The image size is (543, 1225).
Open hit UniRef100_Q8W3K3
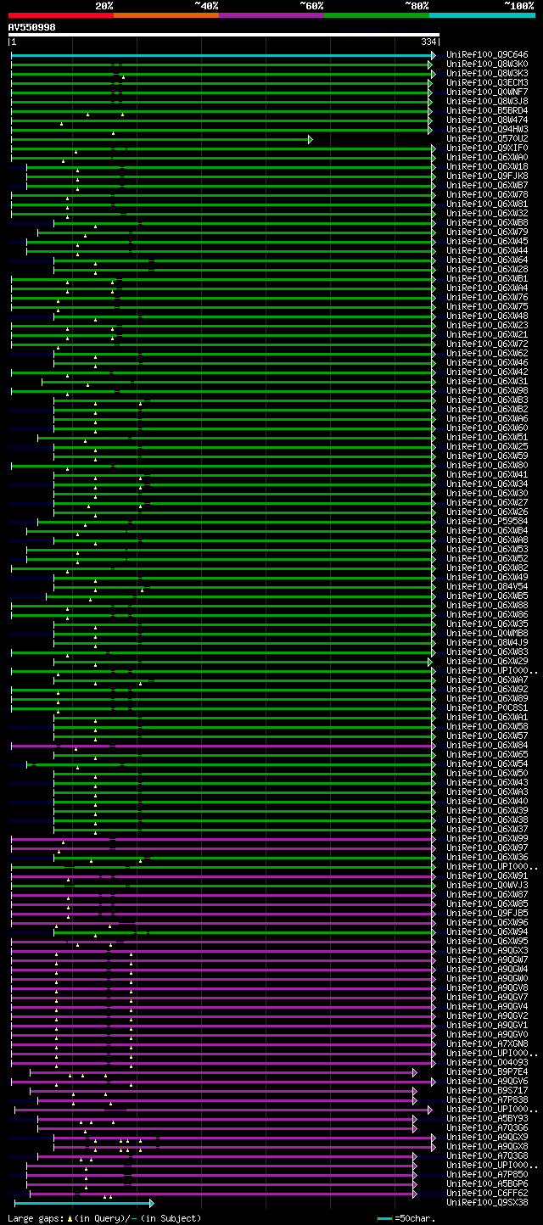[x=487, y=74]
